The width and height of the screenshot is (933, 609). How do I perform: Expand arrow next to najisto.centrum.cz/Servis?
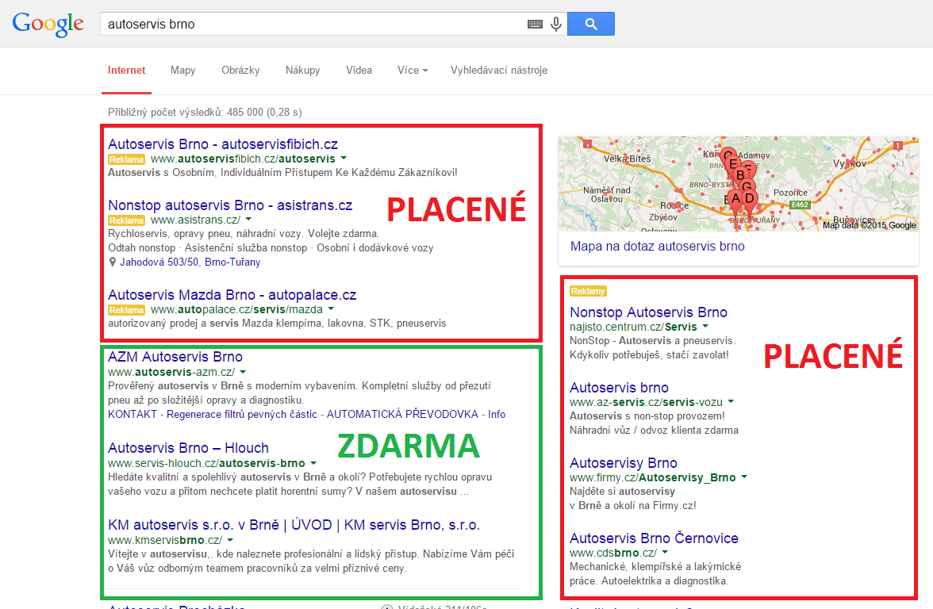pos(706,327)
